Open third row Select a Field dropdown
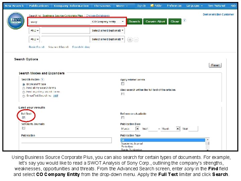241x181 pixels. coord(107,39)
